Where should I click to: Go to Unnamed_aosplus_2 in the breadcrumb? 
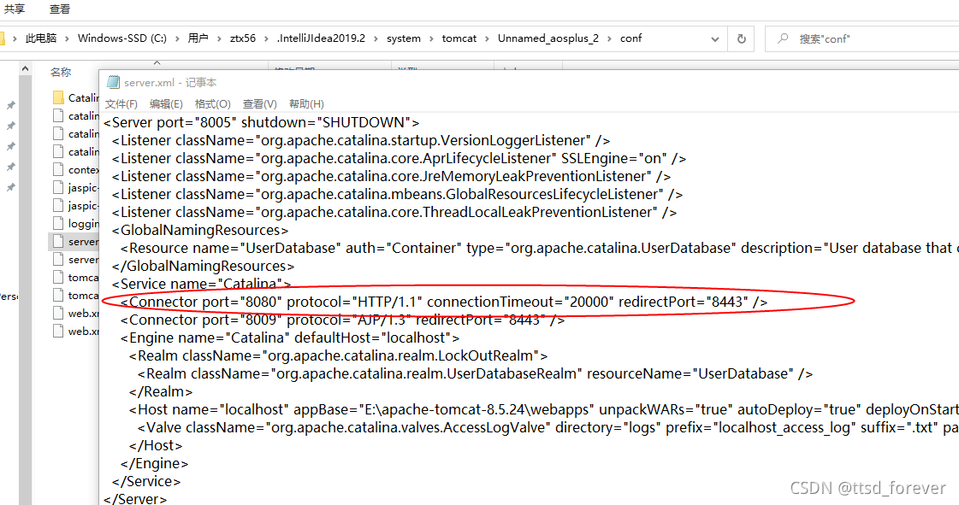tap(548, 38)
